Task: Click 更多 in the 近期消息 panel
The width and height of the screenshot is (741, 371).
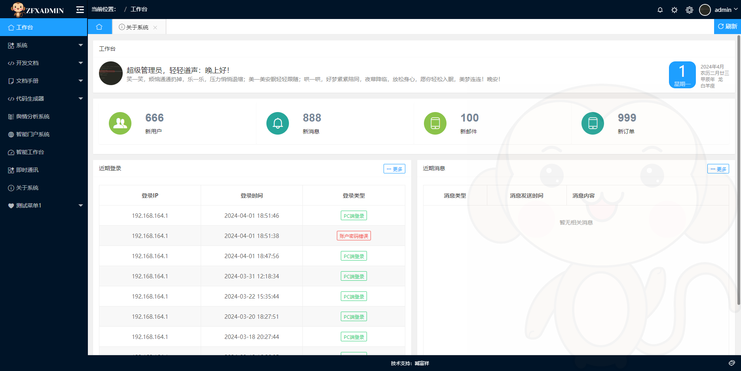Action: pyautogui.click(x=718, y=169)
